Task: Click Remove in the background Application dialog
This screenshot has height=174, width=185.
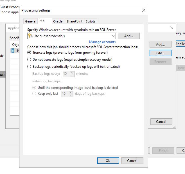Action: coord(160,62)
